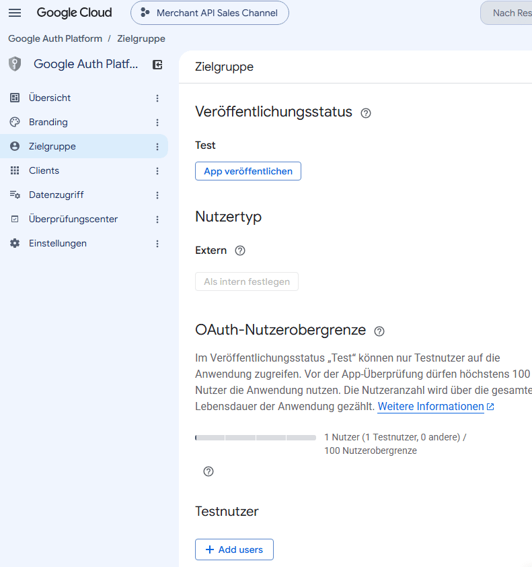The image size is (532, 567).
Task: Open Branding in the sidebar
Action: [48, 123]
